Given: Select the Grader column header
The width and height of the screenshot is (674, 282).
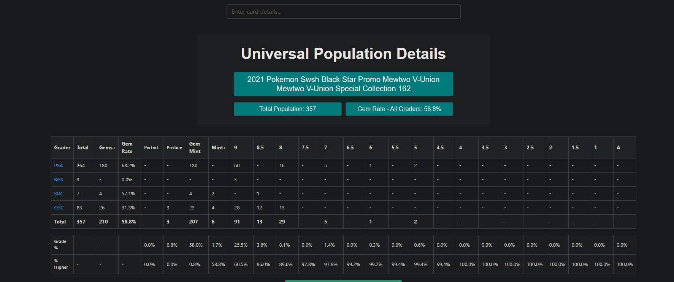Looking at the screenshot, I should [62, 147].
